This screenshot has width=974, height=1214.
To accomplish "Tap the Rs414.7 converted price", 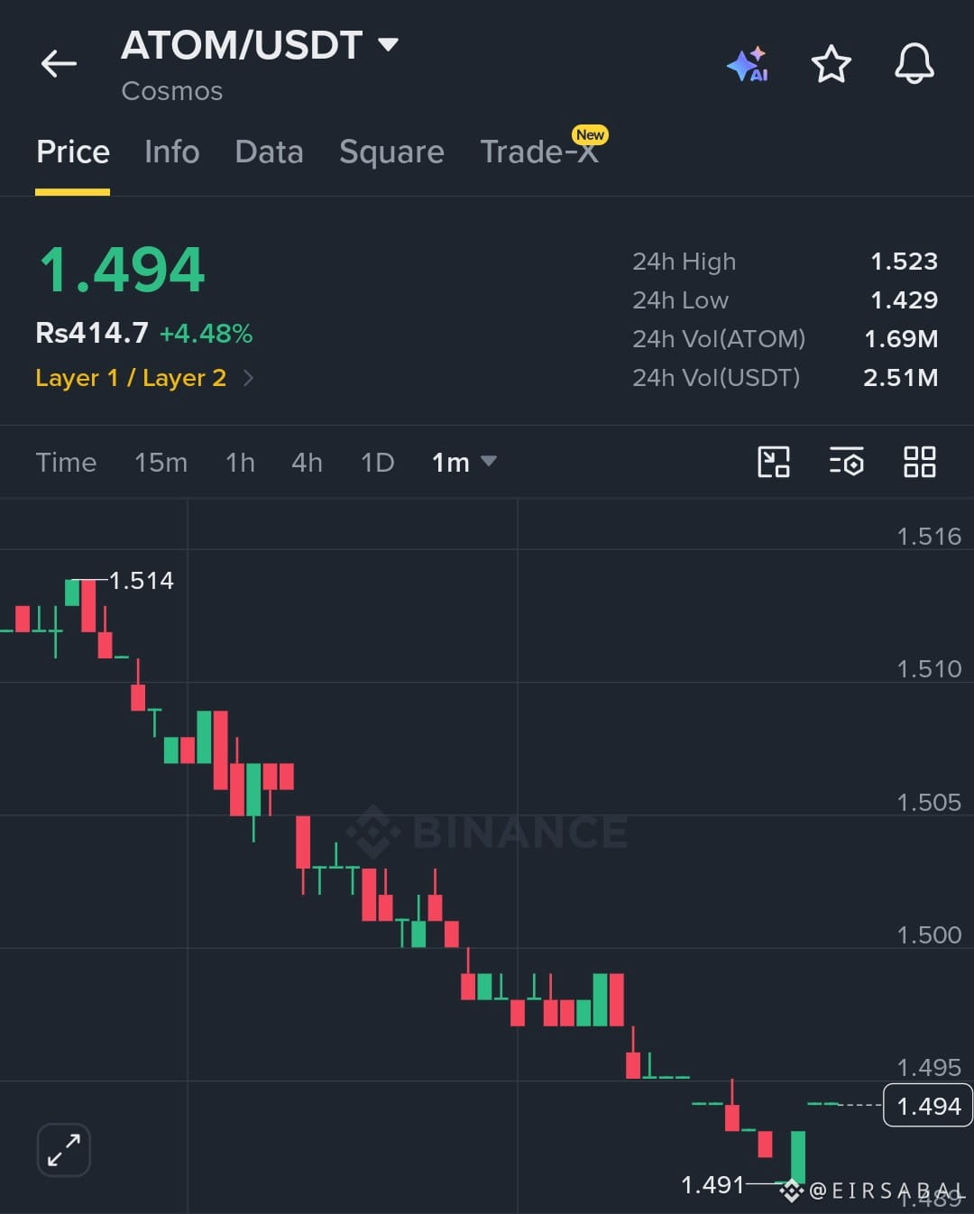I will (x=92, y=333).
